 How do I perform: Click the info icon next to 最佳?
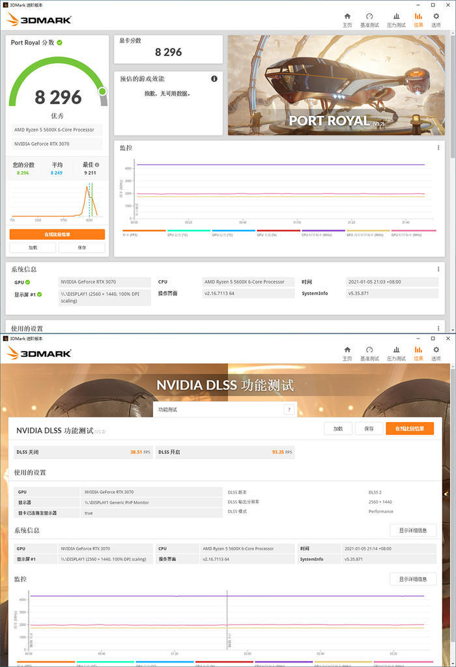pos(97,165)
